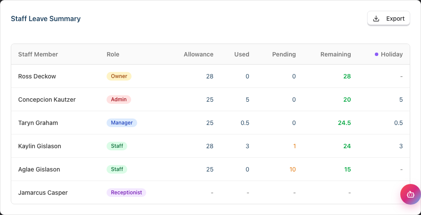
Task: Select the Holiday column header
Action: (x=392, y=54)
